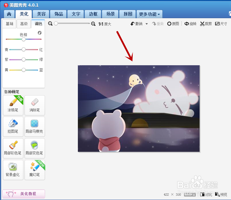This screenshot has height=200, width=231.
Task: Select the 抠图笔 cutout pen
Action: (13, 127)
